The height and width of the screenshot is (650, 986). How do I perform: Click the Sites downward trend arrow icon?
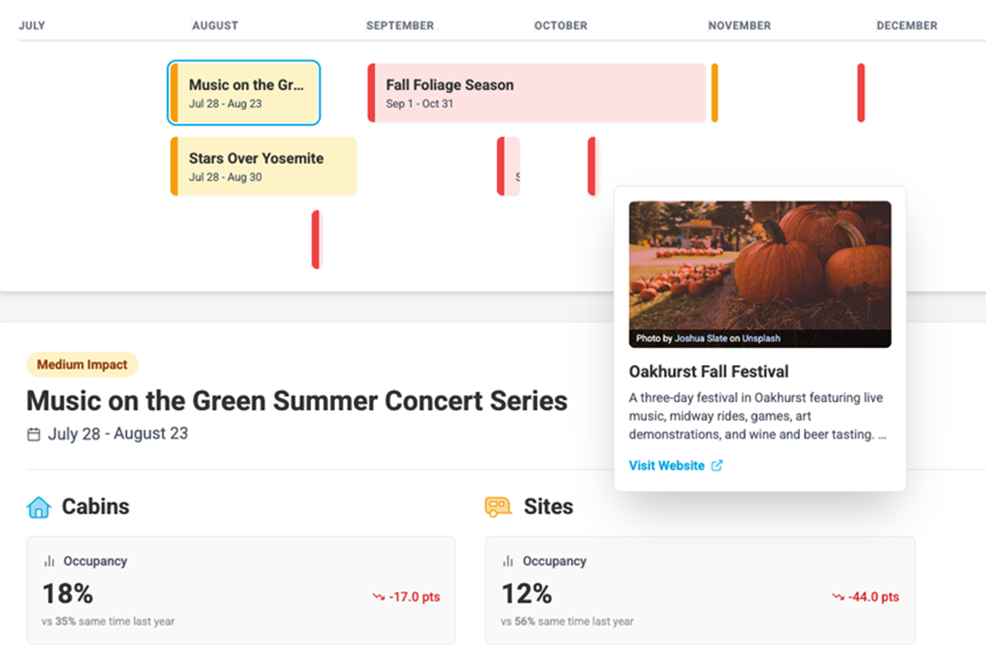838,597
